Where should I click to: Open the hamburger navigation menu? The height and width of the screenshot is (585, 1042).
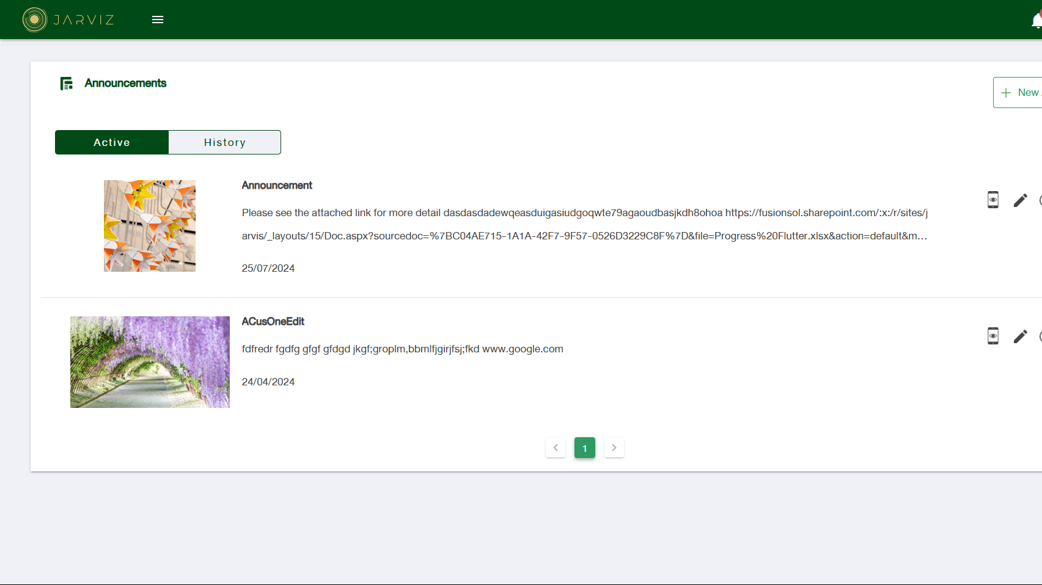pos(158,20)
